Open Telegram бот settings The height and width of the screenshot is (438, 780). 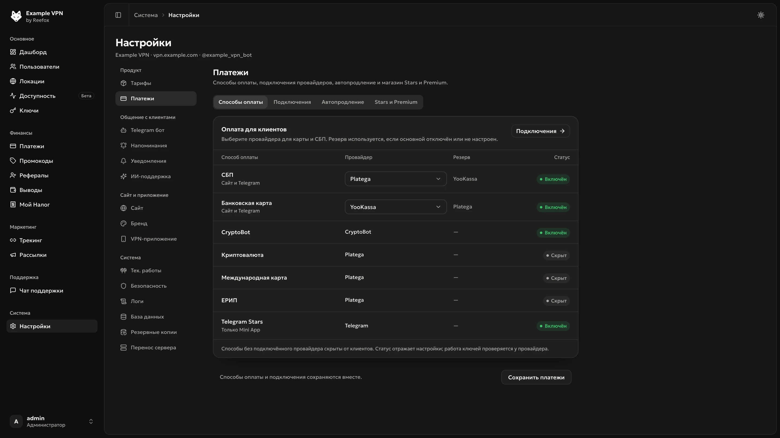[x=156, y=130]
